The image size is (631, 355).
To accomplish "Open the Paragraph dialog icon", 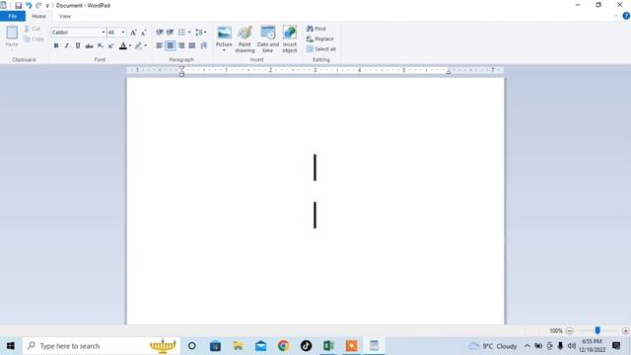I will pyautogui.click(x=204, y=45).
